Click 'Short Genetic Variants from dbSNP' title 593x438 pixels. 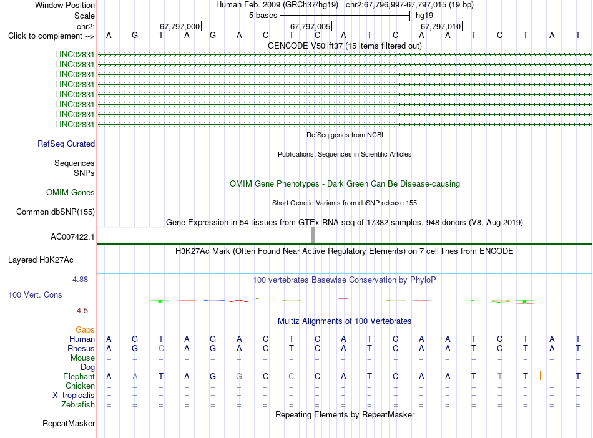coord(345,203)
